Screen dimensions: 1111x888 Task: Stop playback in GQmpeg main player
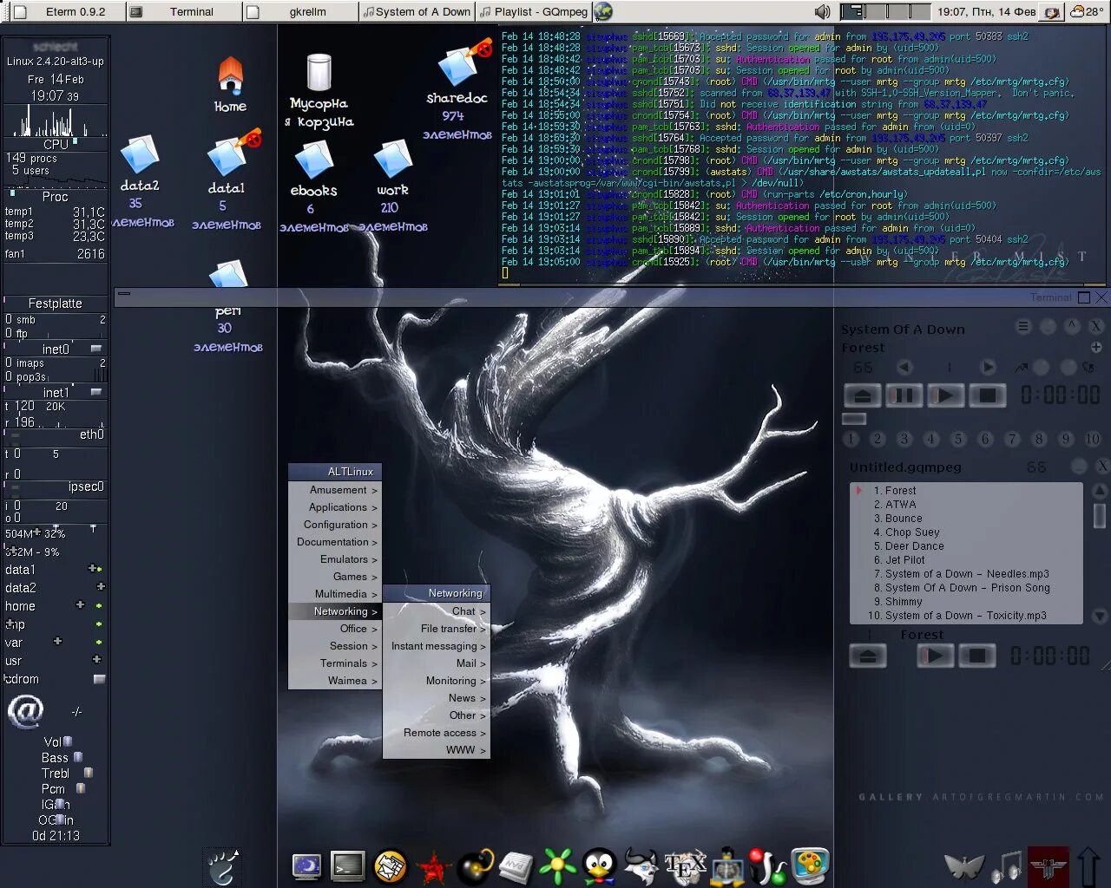point(987,396)
